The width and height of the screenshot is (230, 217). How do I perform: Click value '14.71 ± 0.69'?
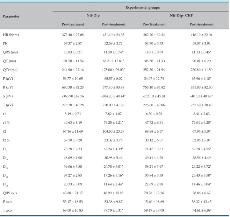pos(154,52)
